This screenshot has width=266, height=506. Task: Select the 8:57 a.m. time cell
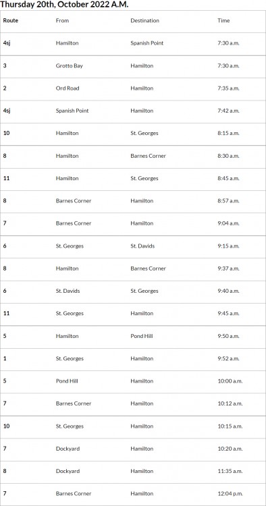[228, 201]
